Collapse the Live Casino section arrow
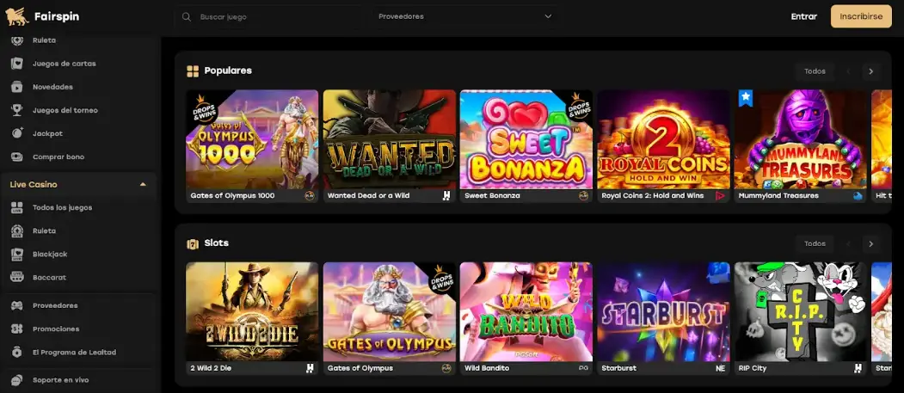This screenshot has width=904, height=393. pos(143,184)
